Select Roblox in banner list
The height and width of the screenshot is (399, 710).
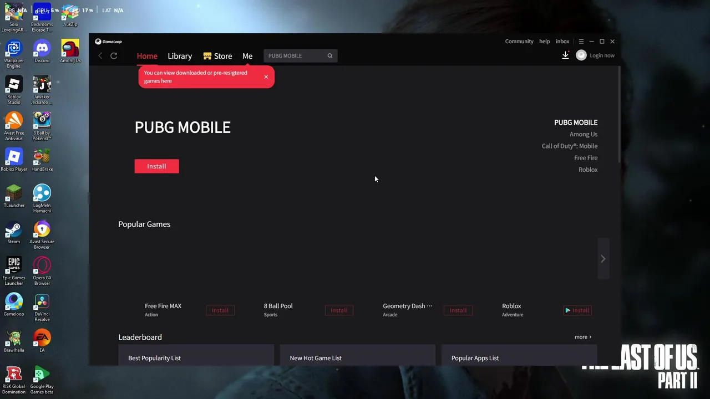pyautogui.click(x=588, y=170)
